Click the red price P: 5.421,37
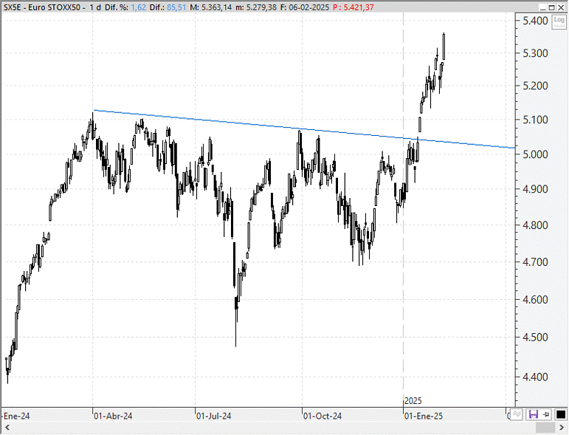Image resolution: width=569 pixels, height=435 pixels. click(x=353, y=7)
